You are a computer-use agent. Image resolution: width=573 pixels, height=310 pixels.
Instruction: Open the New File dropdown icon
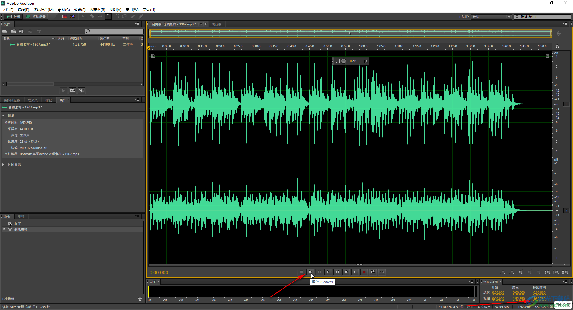tap(21, 31)
